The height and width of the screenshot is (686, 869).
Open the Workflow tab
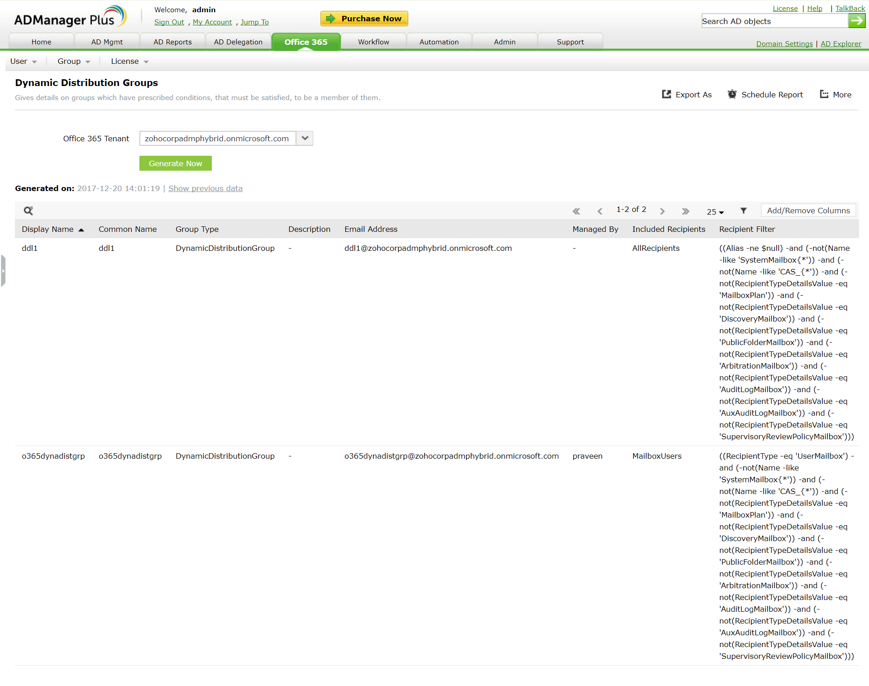pos(373,42)
